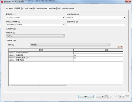Click the X1 value cell
The image size is (132, 102).
click(x=98, y=55)
